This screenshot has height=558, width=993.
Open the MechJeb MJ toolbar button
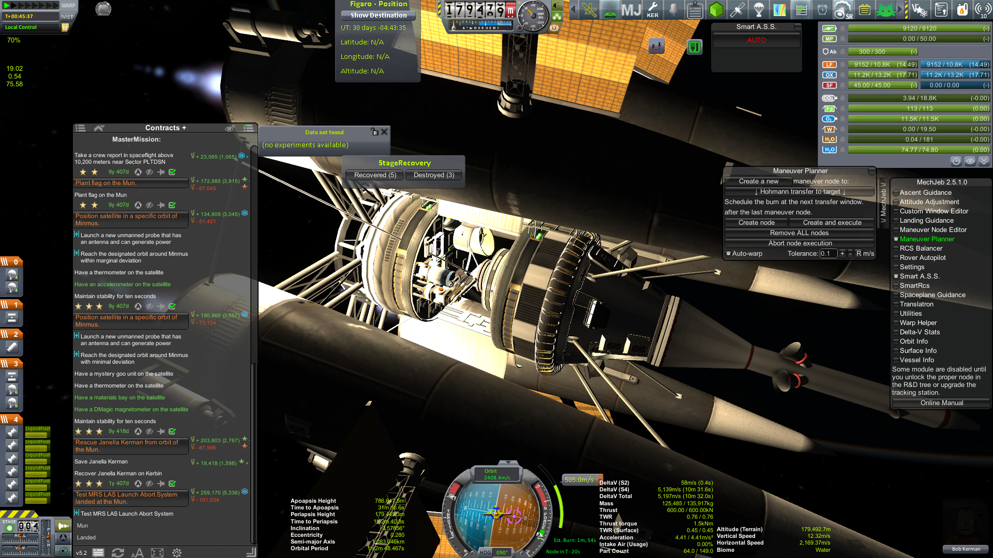(x=631, y=10)
